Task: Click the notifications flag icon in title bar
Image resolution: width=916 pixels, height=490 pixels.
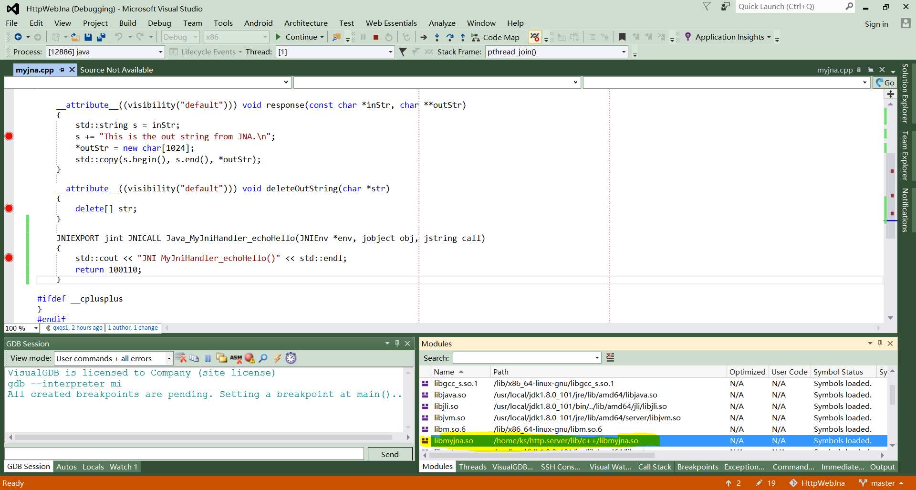Action: click(x=707, y=6)
